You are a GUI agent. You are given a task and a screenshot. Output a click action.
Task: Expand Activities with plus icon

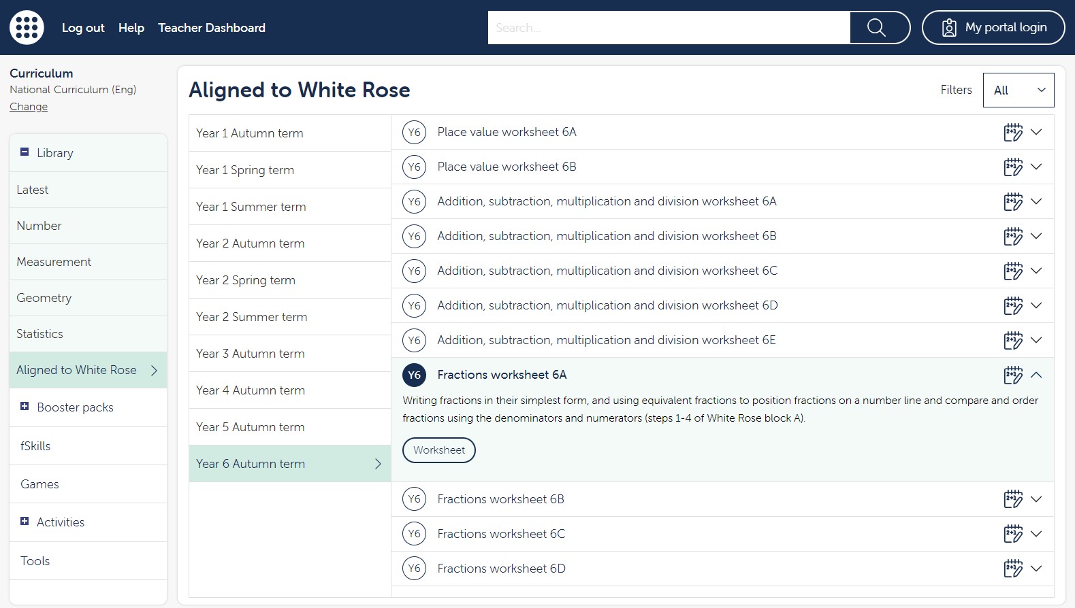tap(25, 522)
